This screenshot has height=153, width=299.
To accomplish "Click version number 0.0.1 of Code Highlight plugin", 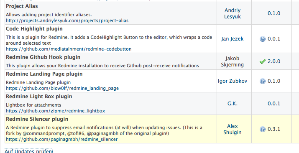I will [x=274, y=39].
